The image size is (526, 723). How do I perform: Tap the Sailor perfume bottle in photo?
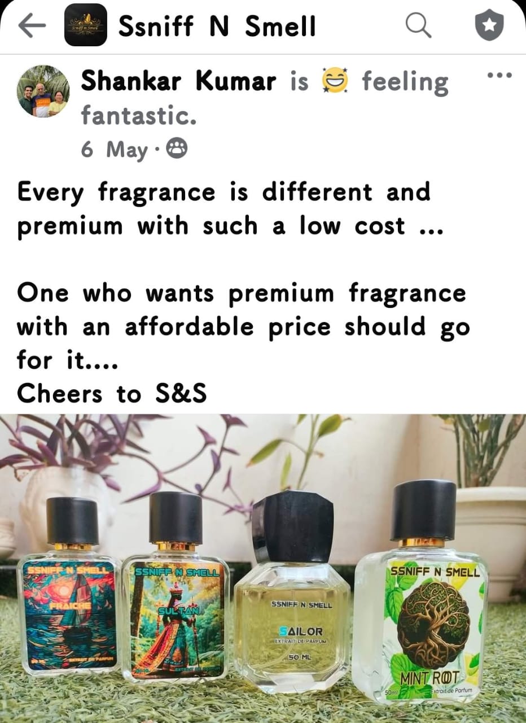pos(292,591)
